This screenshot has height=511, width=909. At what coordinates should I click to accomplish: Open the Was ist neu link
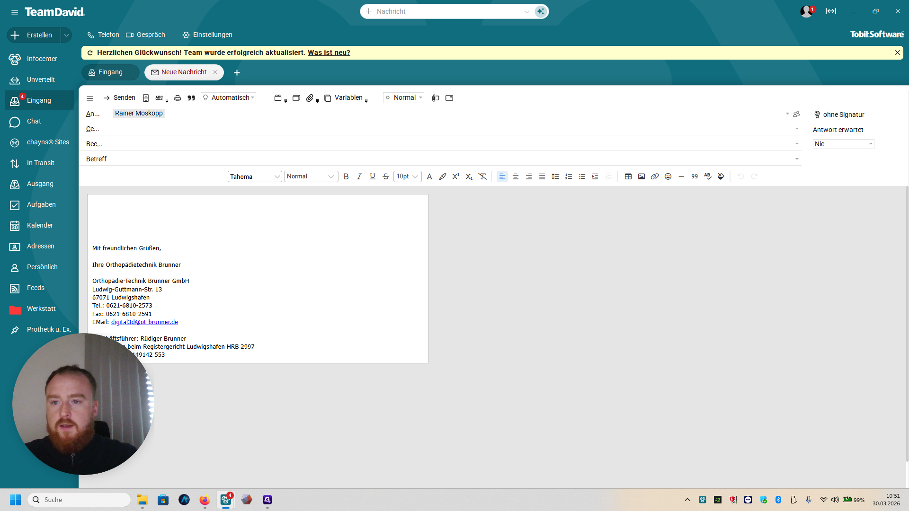(x=329, y=53)
